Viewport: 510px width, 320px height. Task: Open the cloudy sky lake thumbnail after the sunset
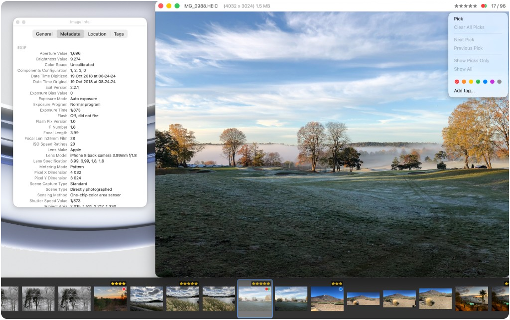pyautogui.click(x=146, y=299)
